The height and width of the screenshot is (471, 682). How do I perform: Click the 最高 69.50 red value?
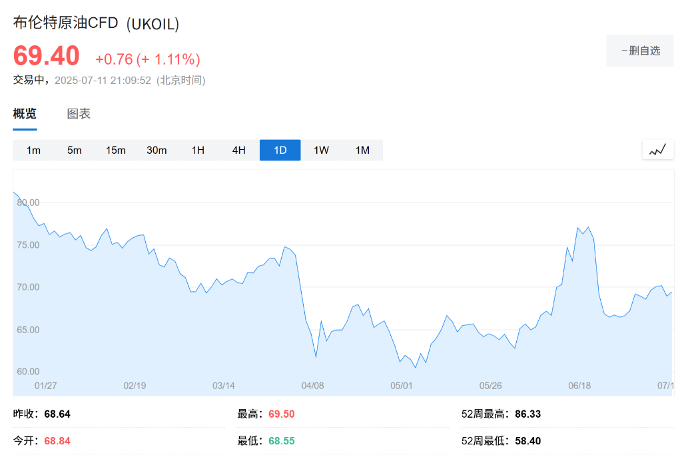click(x=280, y=413)
